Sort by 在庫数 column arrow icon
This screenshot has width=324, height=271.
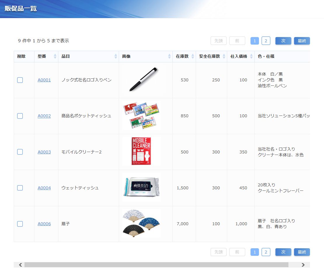(x=193, y=57)
